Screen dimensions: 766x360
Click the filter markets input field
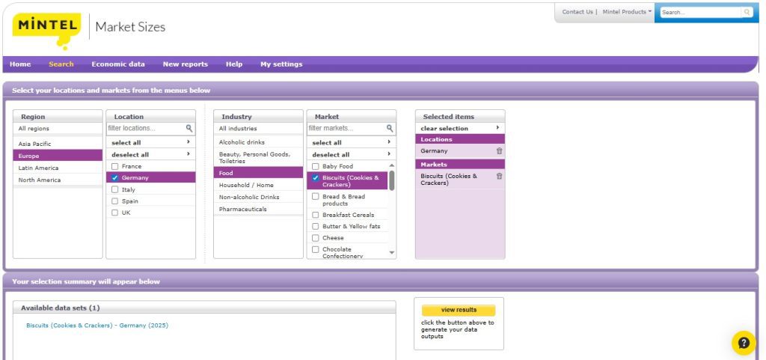[x=346, y=129]
